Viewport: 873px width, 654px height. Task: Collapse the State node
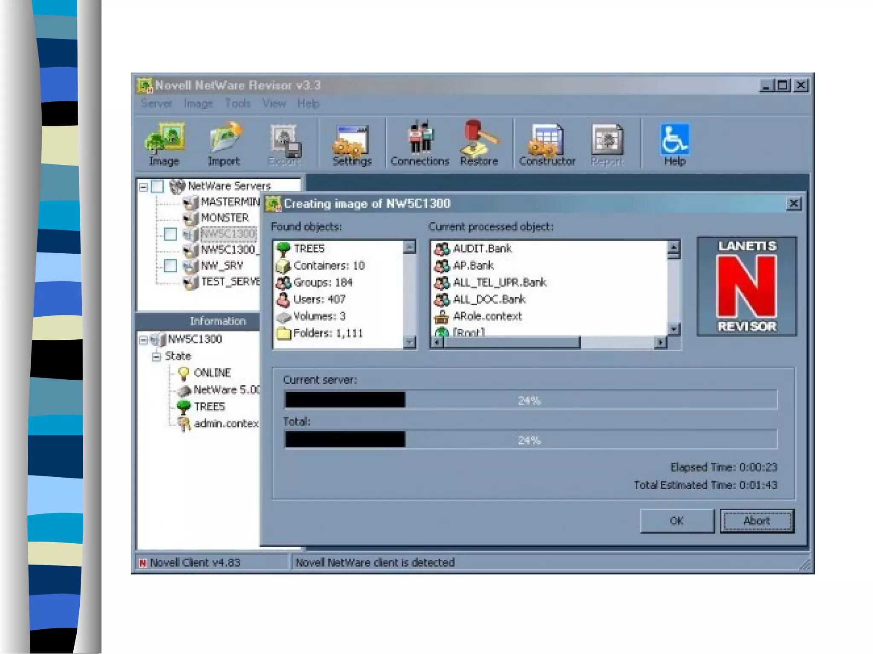point(156,356)
